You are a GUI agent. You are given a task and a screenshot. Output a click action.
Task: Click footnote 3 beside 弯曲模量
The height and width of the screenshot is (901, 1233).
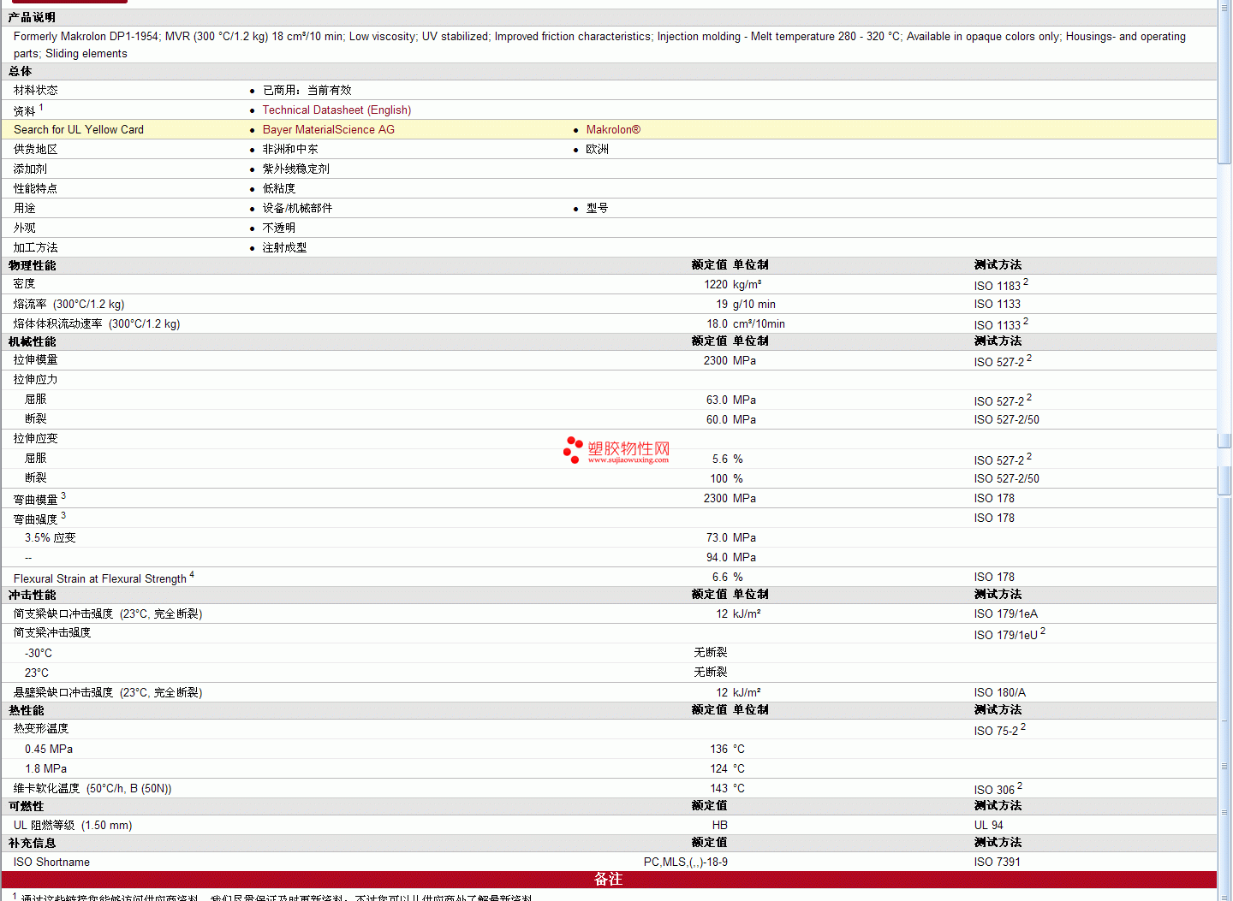[x=63, y=496]
